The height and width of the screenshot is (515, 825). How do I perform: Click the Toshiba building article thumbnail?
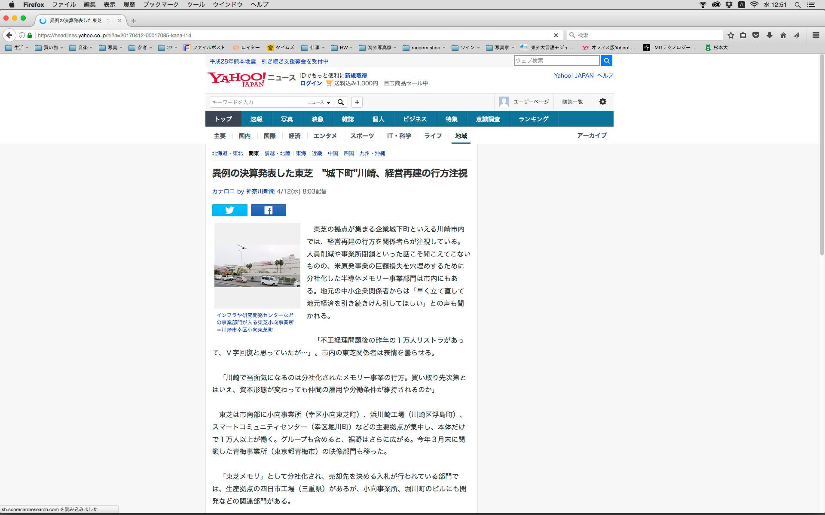coord(257,265)
